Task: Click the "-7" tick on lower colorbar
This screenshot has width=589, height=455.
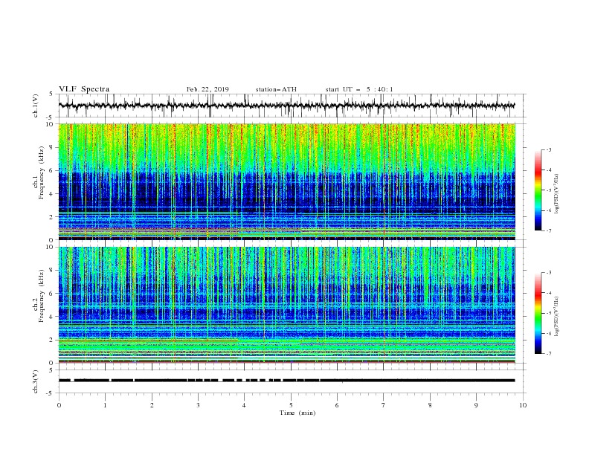Action: tap(549, 354)
